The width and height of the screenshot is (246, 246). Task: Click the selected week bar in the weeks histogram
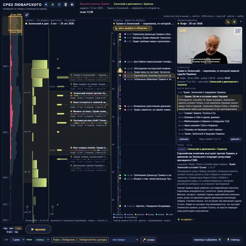tap(40, 73)
